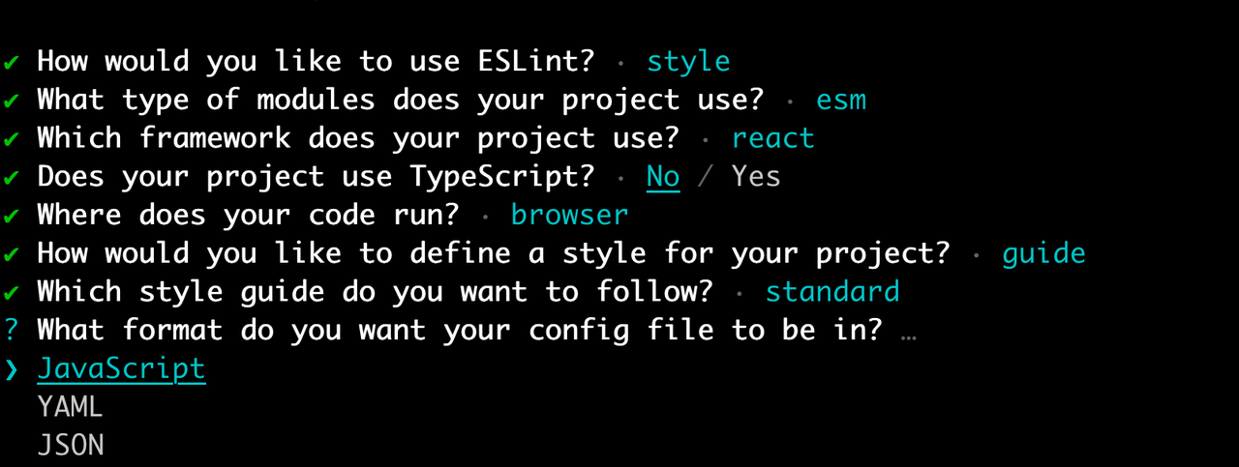Click 'Which style guide do you want to follow?'
This screenshot has width=1239, height=467.
pyautogui.click(x=376, y=292)
